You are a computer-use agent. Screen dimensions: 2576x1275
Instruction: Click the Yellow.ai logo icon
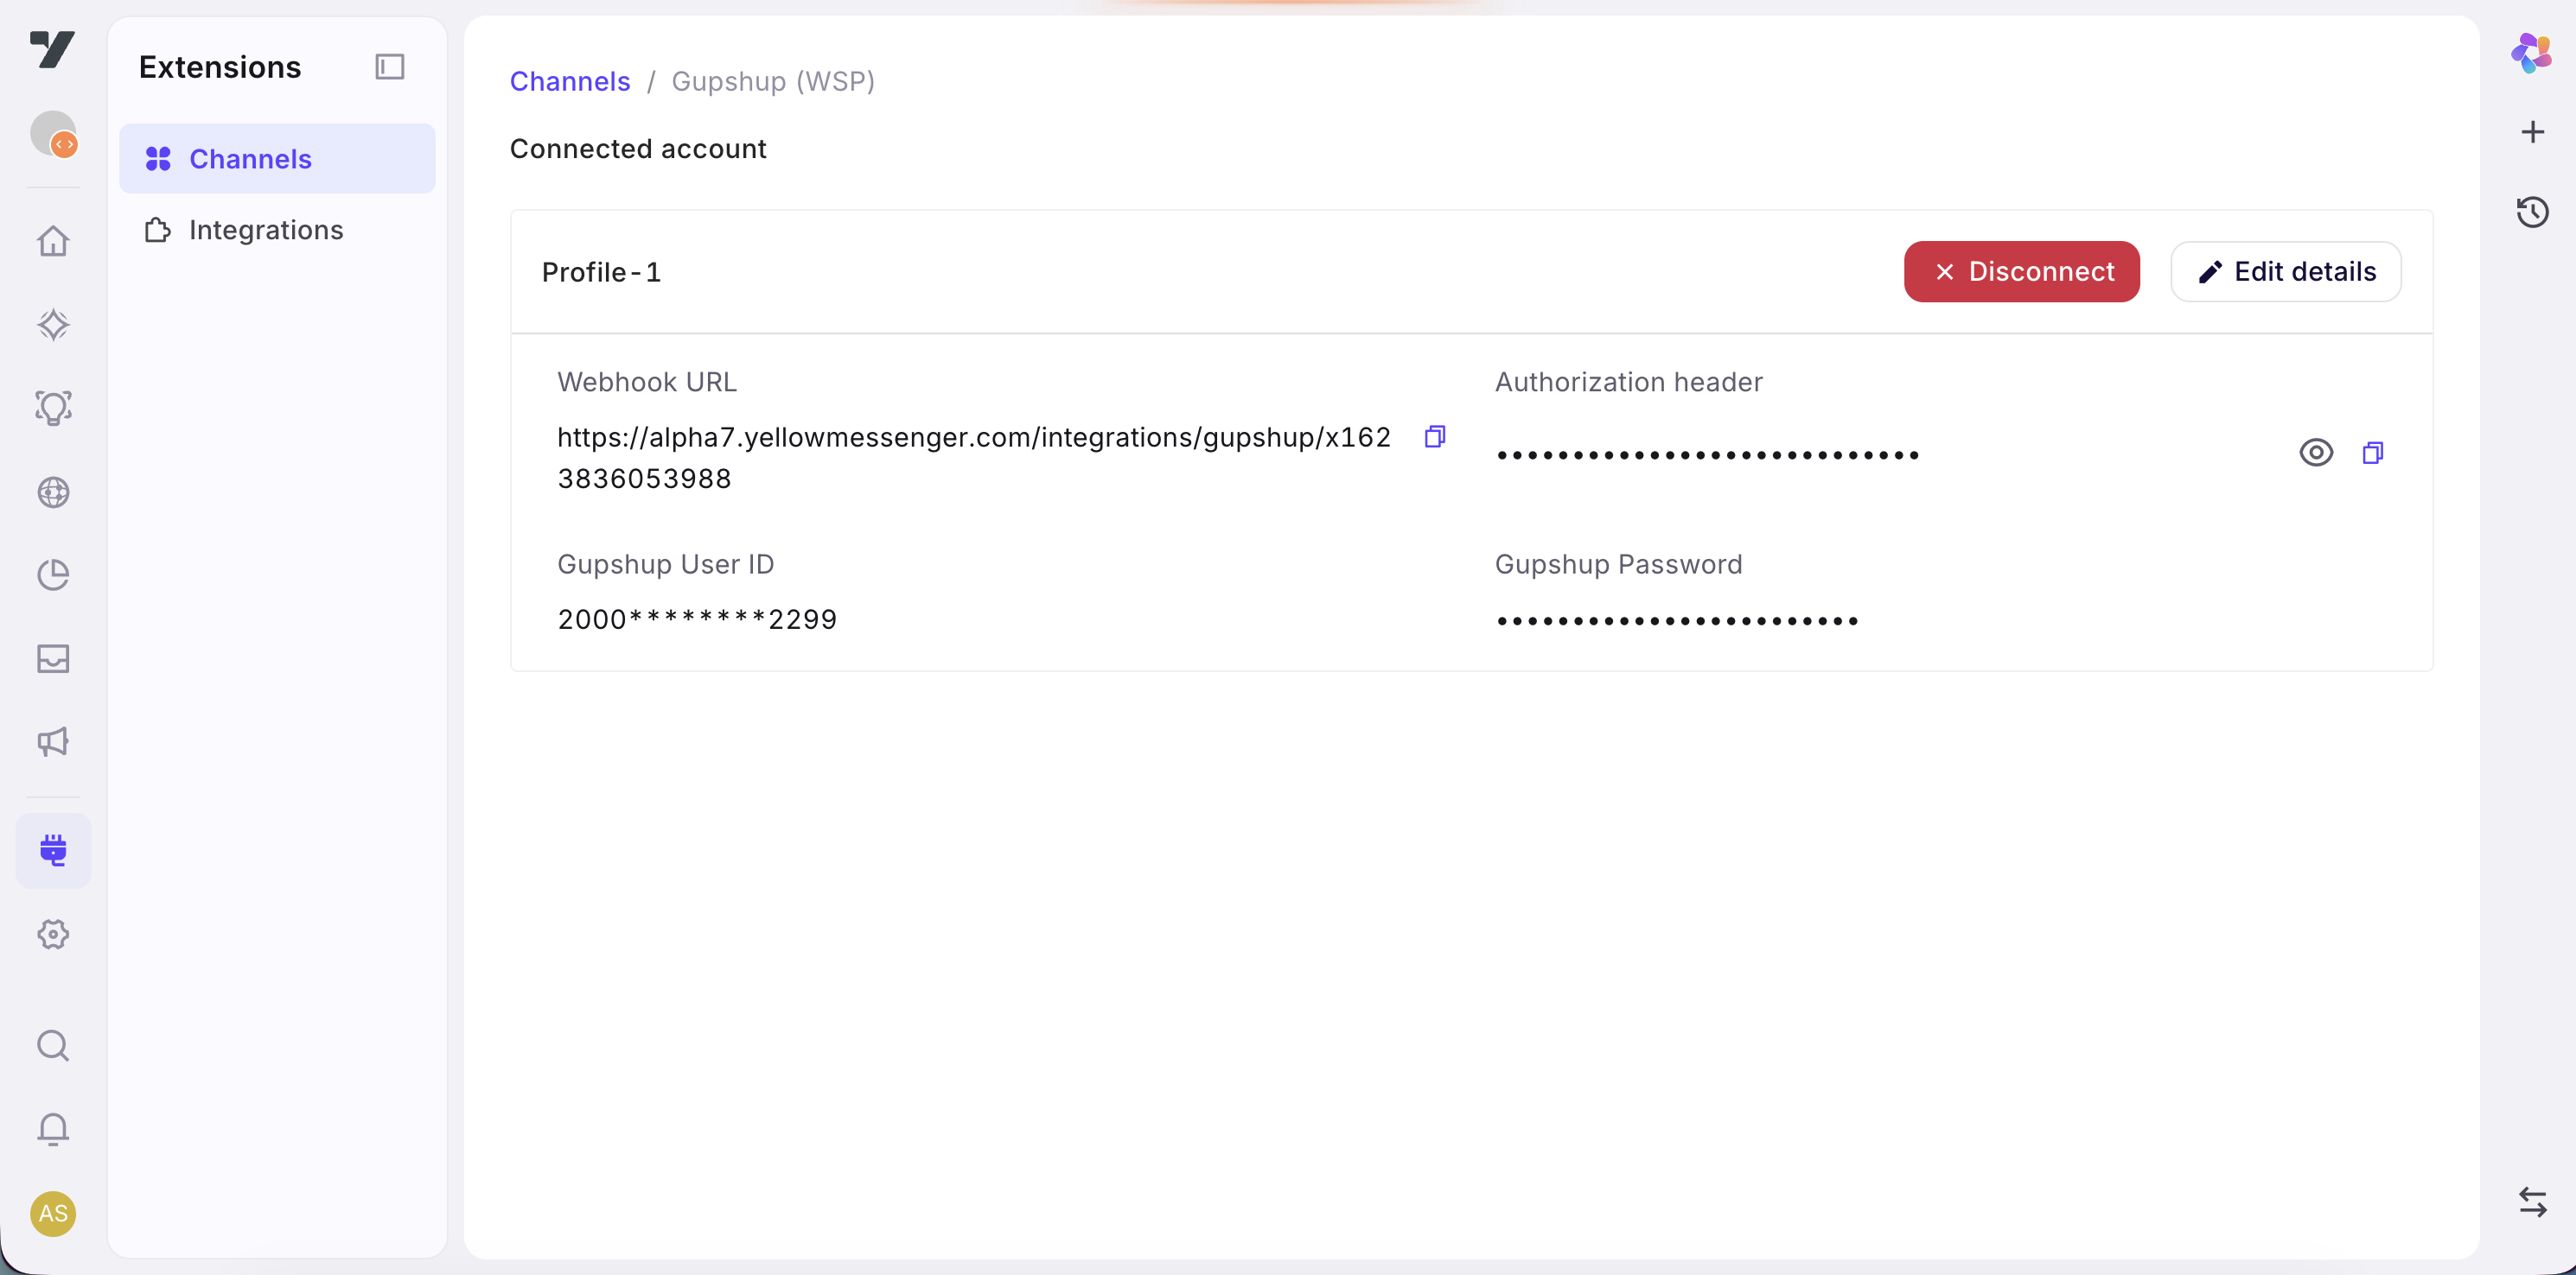(x=52, y=49)
